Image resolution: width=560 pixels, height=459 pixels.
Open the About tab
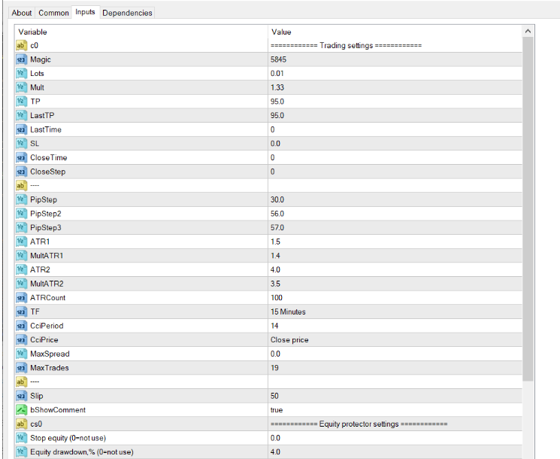pos(22,13)
